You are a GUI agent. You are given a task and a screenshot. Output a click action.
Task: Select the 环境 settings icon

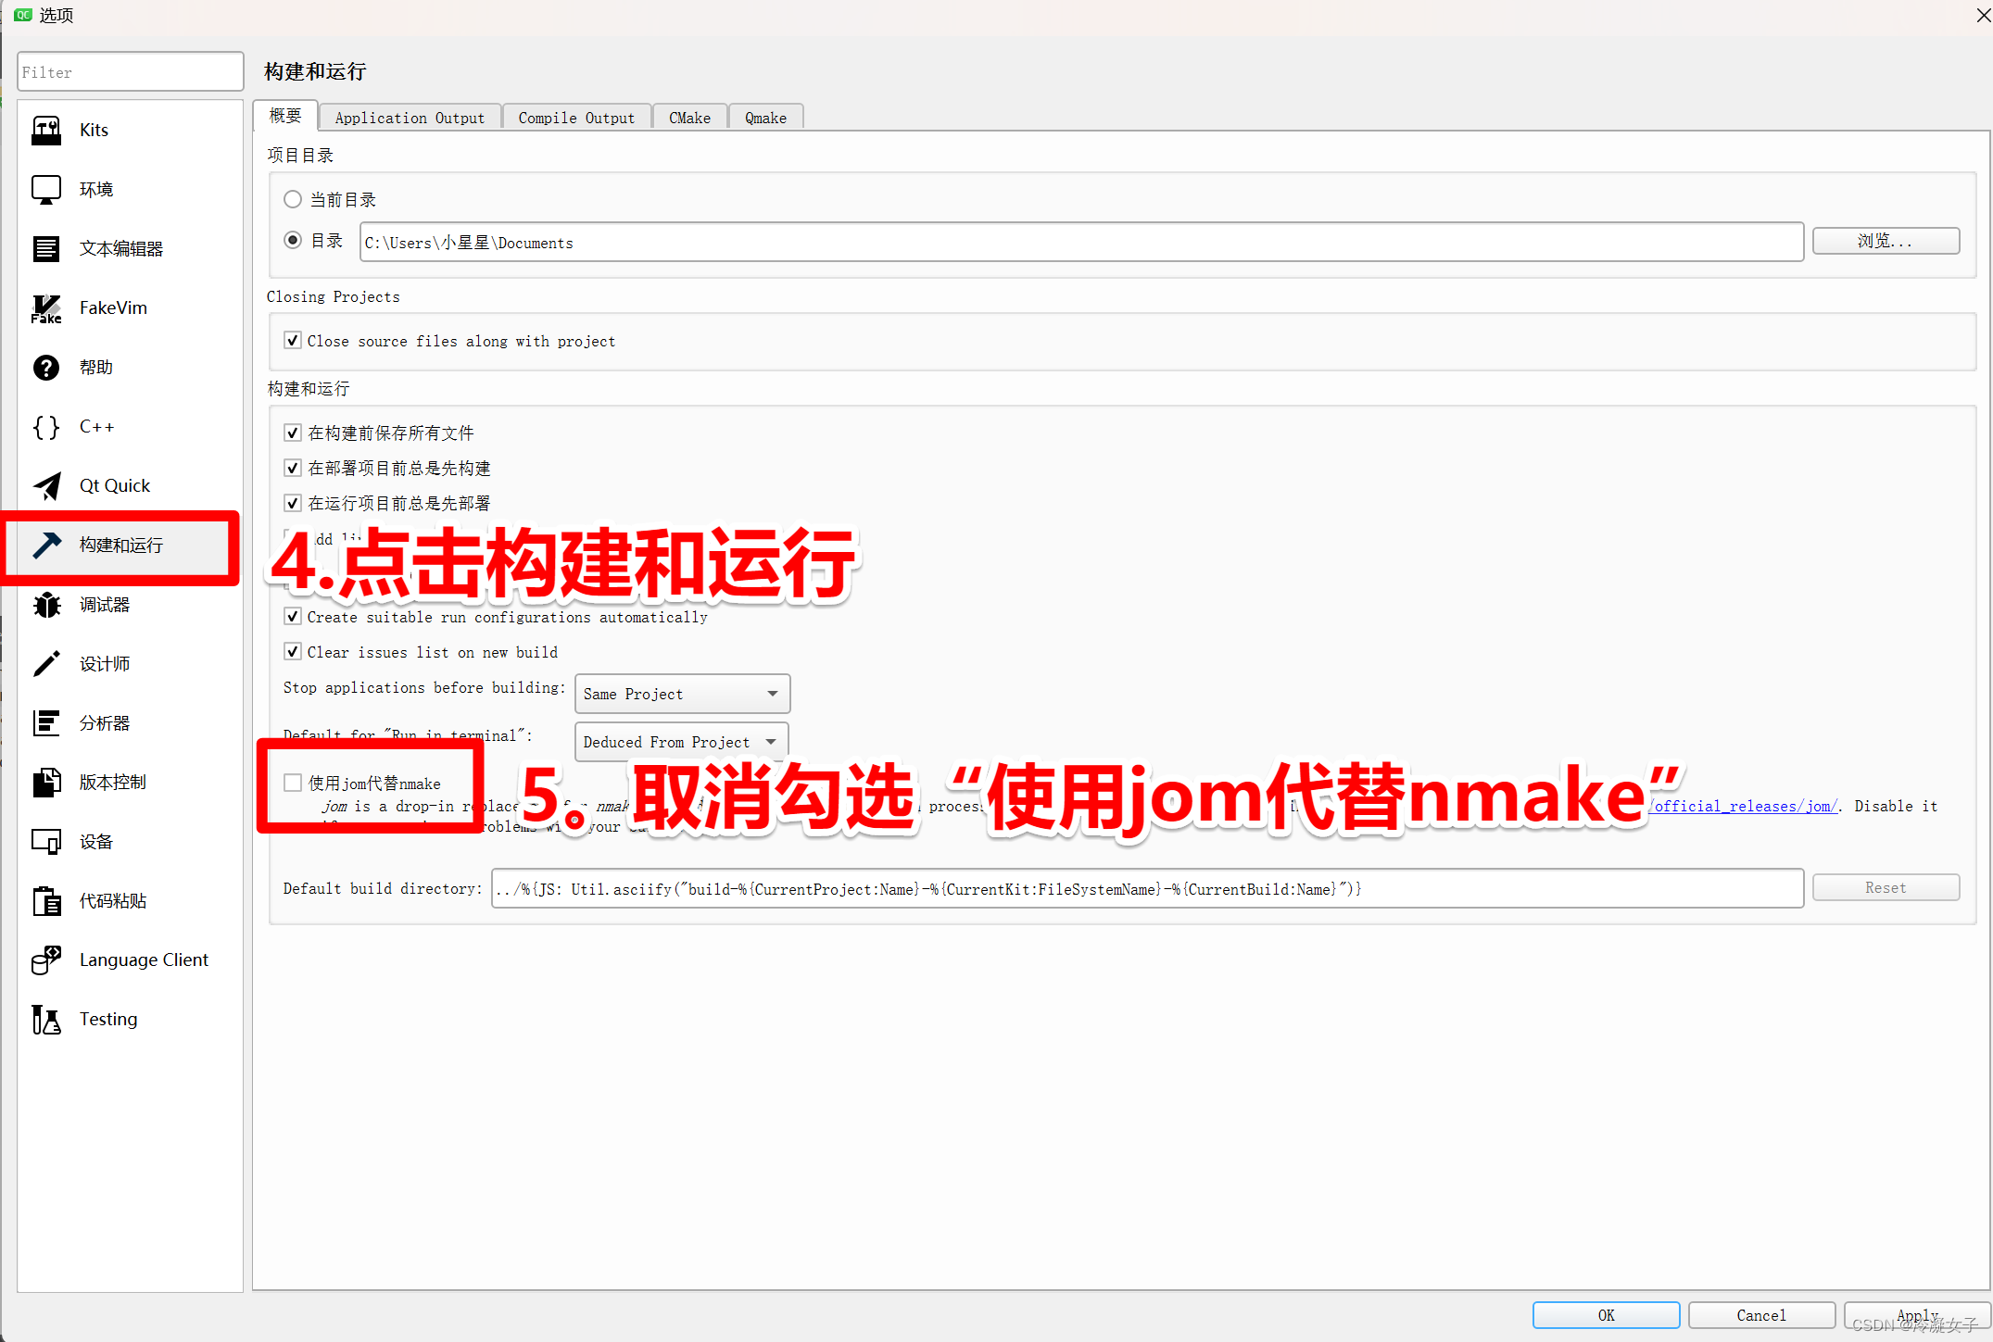pos(95,189)
